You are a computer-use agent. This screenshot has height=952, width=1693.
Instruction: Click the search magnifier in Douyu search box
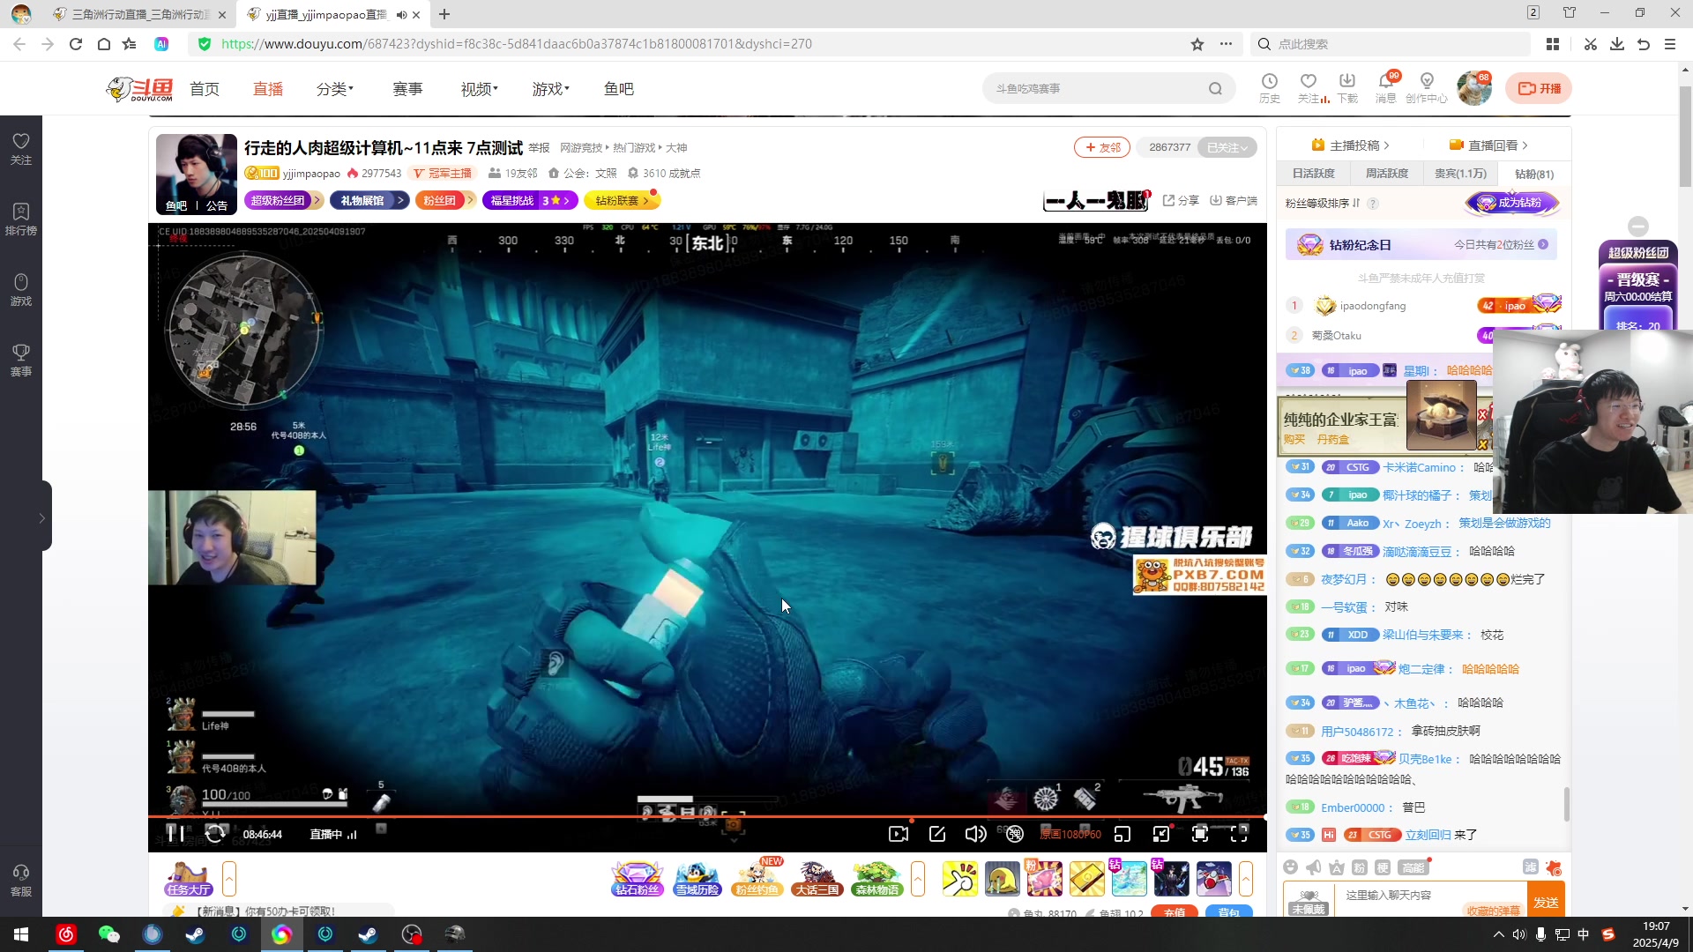coord(1216,88)
